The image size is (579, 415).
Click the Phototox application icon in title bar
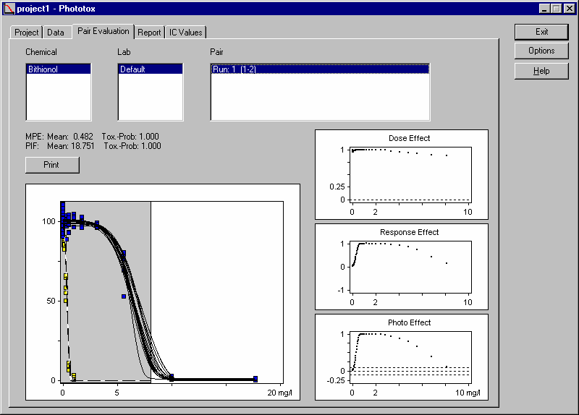[9, 9]
